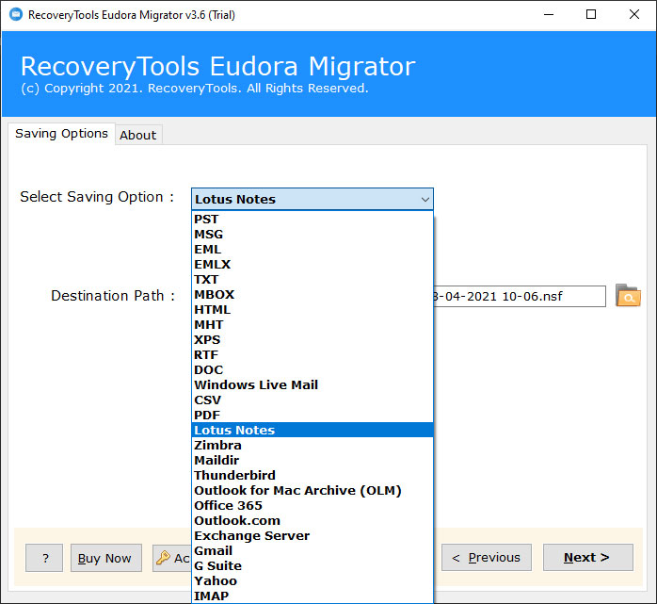This screenshot has width=657, height=604.
Task: Choose IMAP from the dropdown list
Action: [312, 596]
